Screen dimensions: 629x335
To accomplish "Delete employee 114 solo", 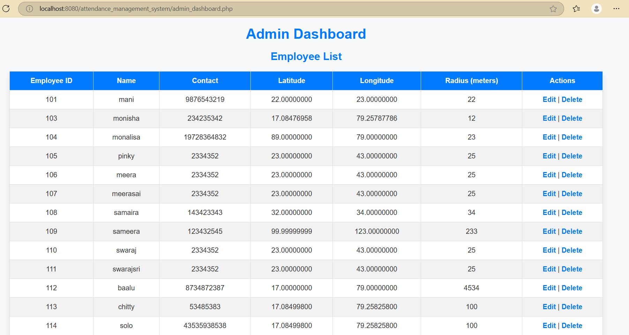I will [572, 326].
